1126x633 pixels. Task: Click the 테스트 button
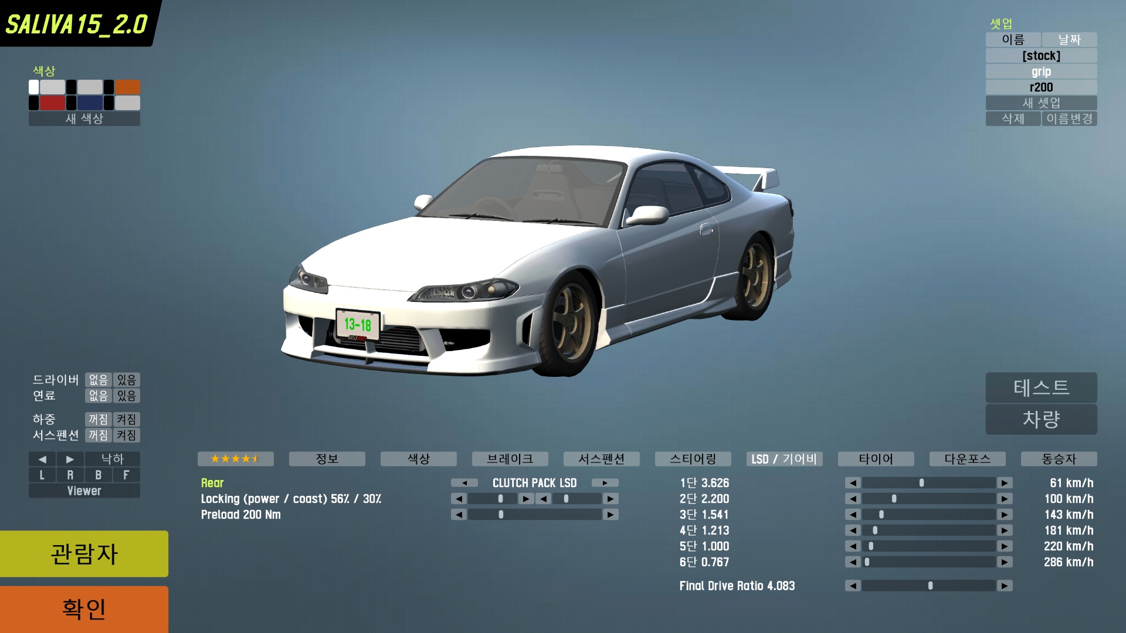1041,387
